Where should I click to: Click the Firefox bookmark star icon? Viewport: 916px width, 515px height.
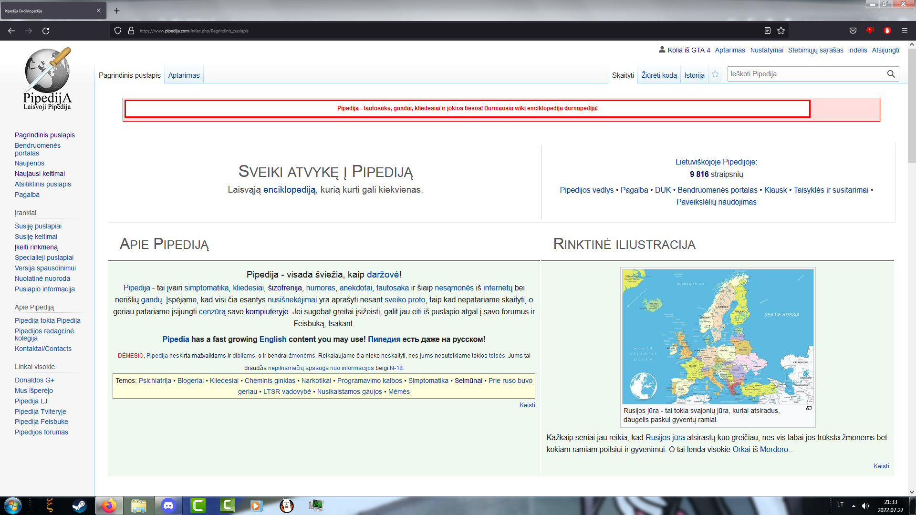pos(781,31)
